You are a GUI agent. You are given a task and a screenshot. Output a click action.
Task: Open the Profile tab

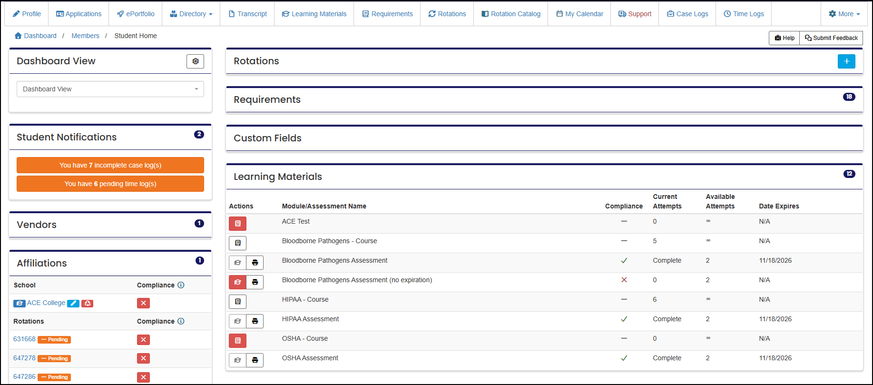[x=27, y=14]
